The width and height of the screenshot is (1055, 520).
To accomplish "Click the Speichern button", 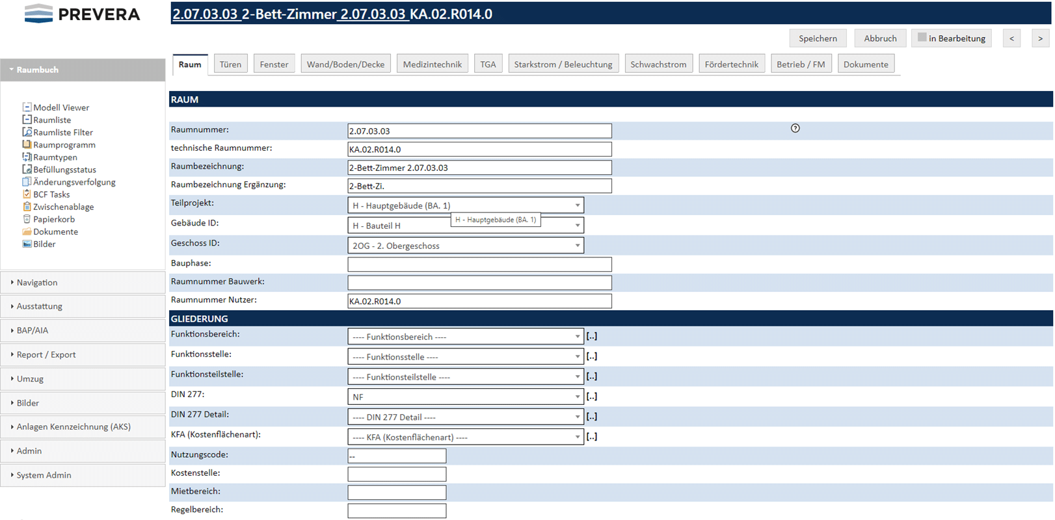I will [818, 38].
